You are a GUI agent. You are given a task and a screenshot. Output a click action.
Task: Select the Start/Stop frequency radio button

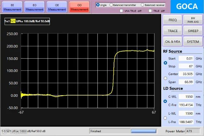[x=165, y=63]
